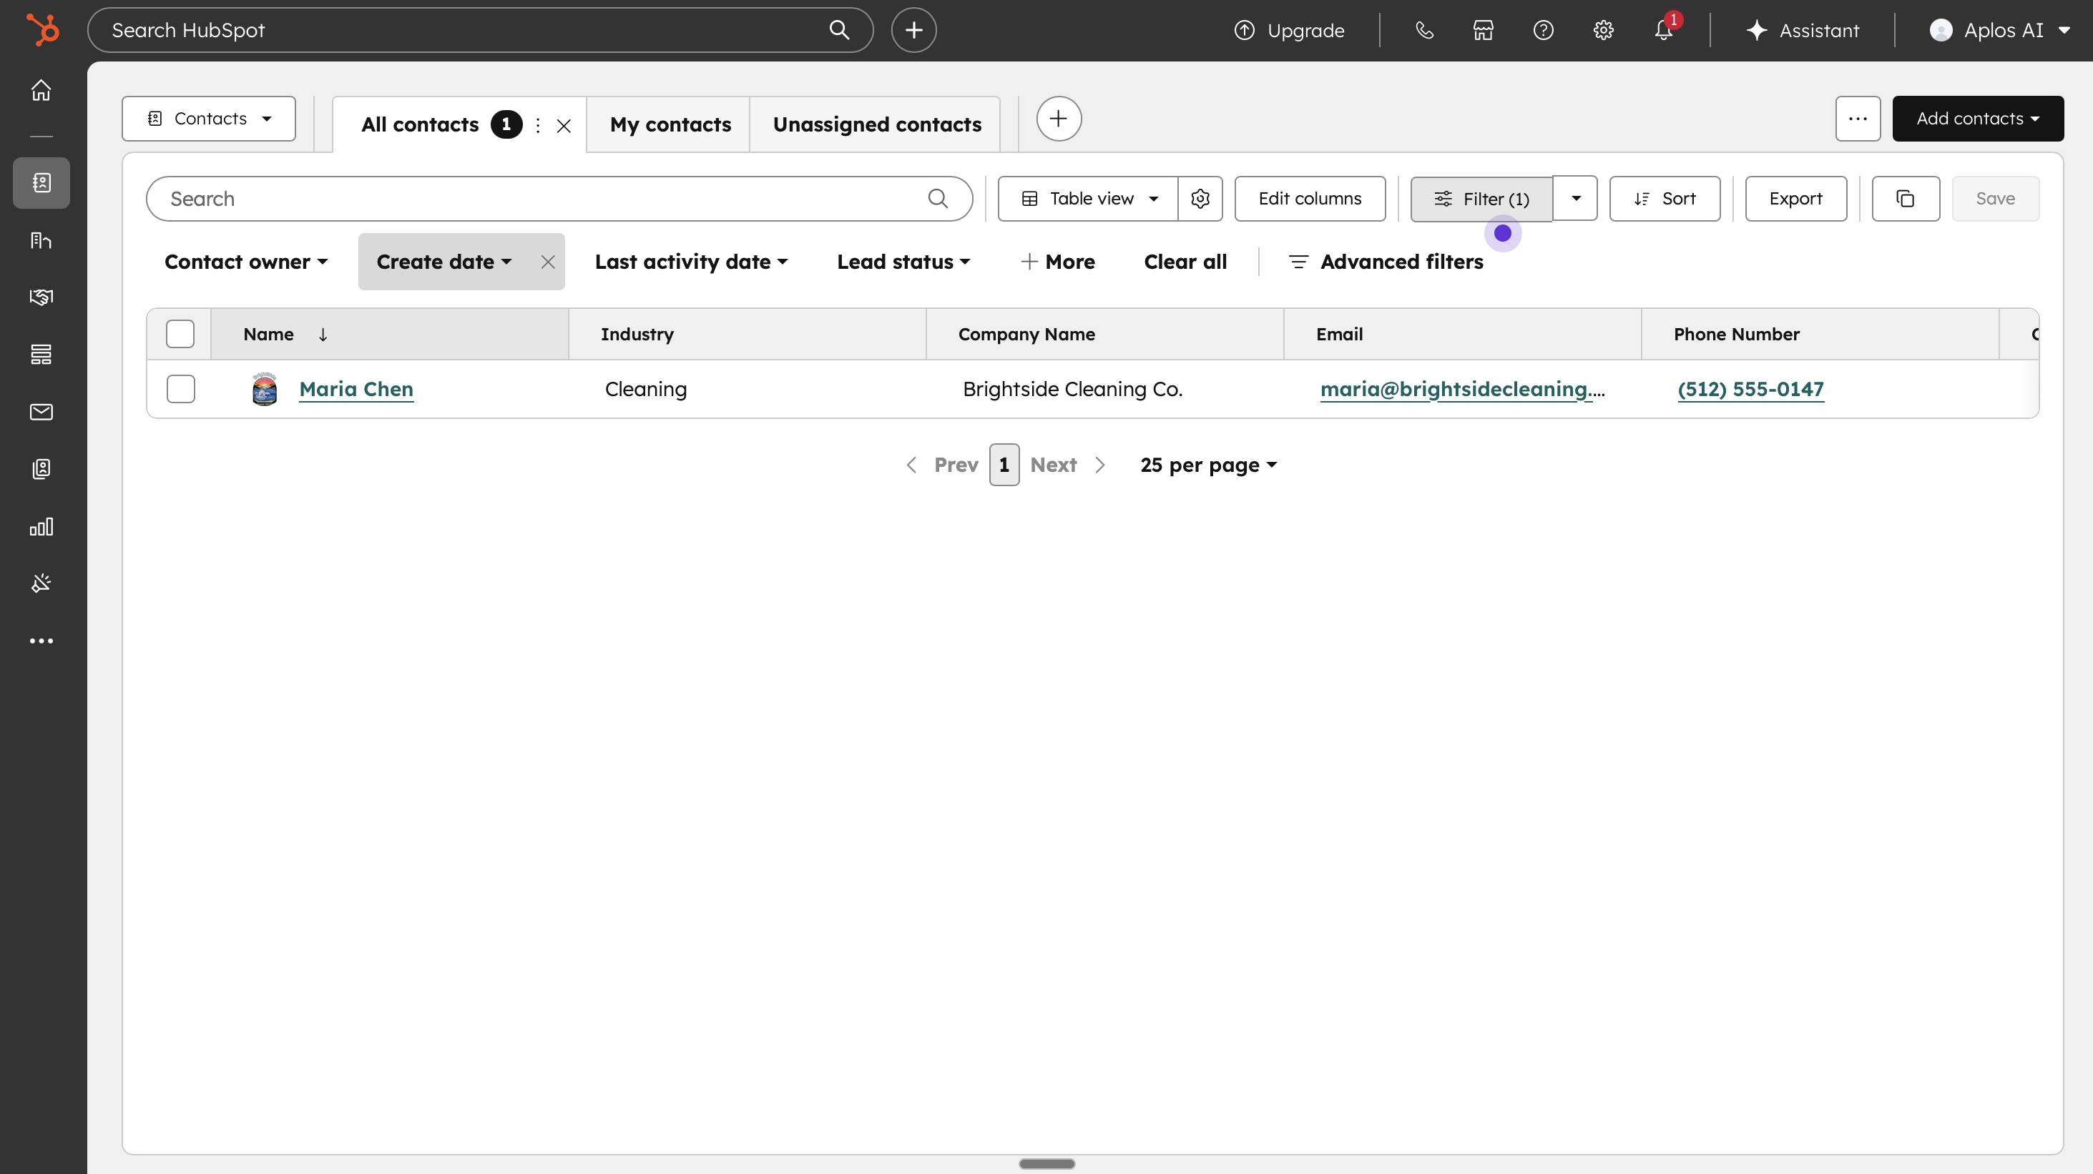The height and width of the screenshot is (1174, 2093).
Task: Expand the 25 per page dropdown
Action: point(1207,465)
